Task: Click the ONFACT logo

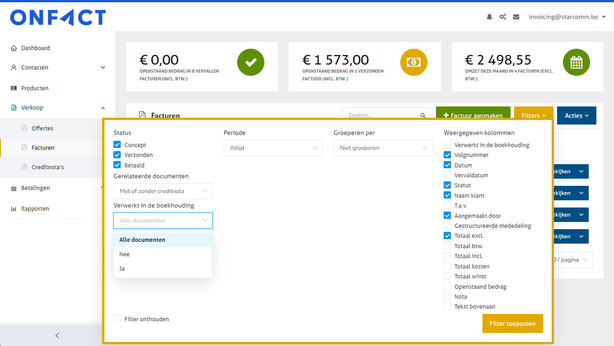Action: tap(58, 18)
